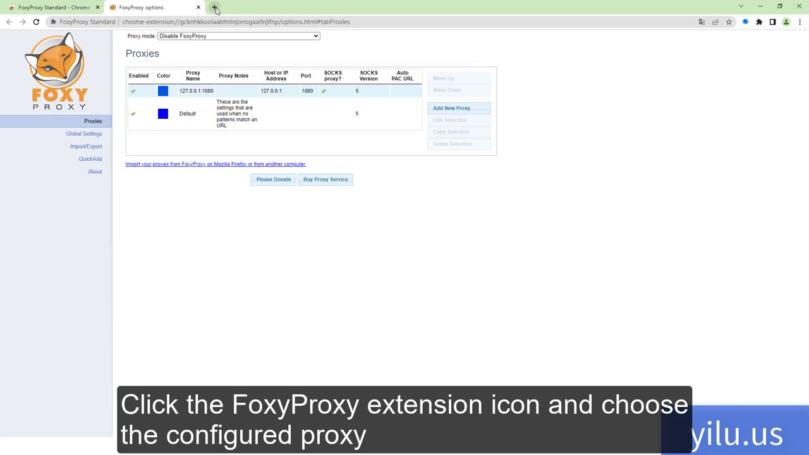Click the SOCKS proxy? column header
The height and width of the screenshot is (455, 809).
coord(333,76)
